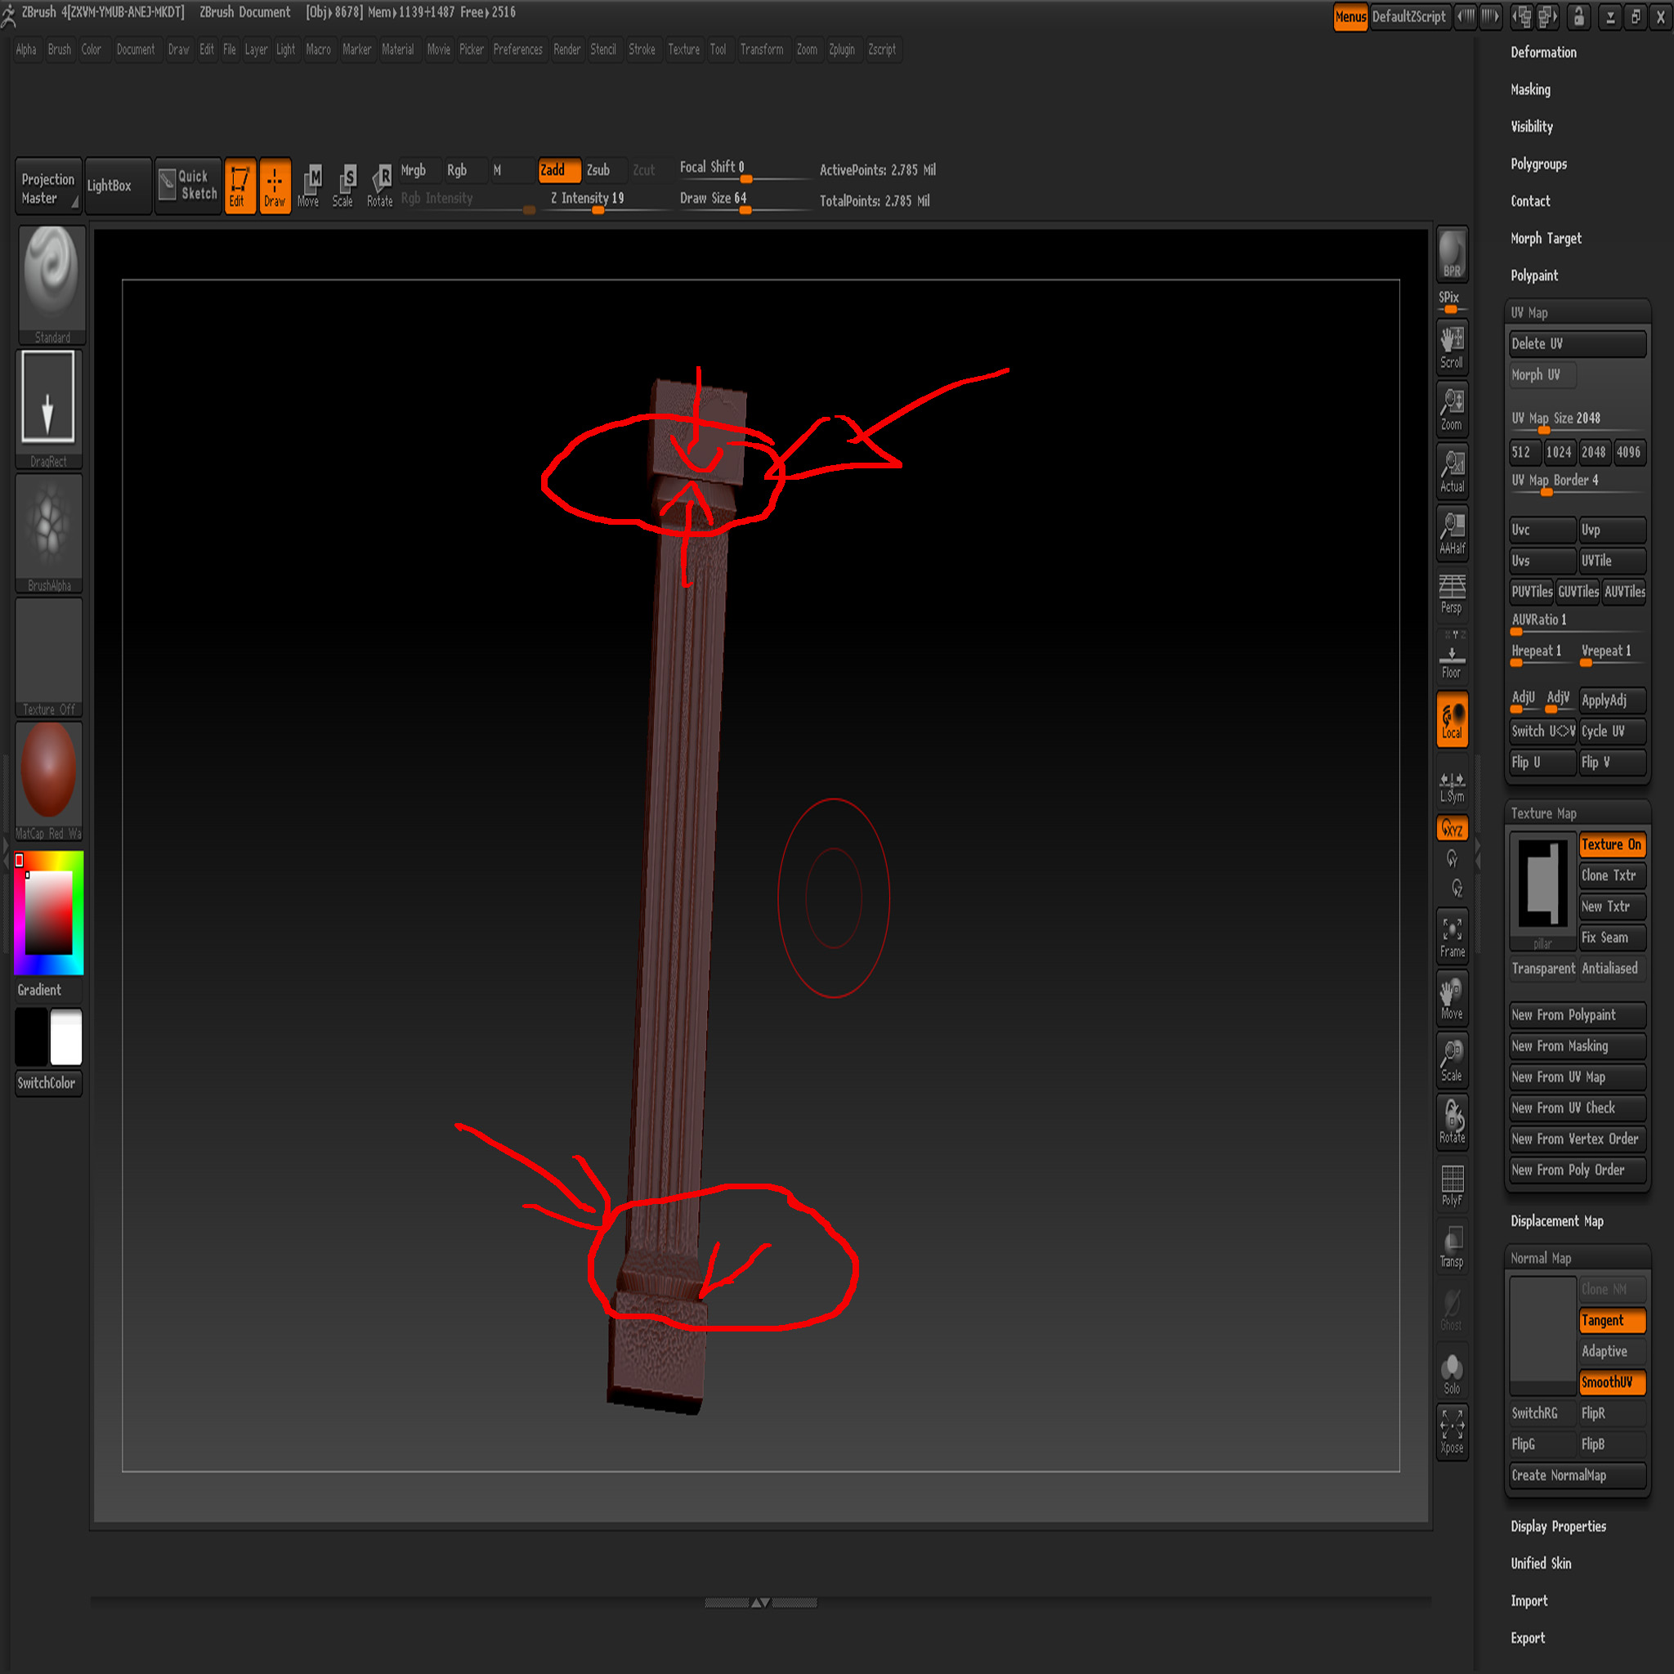Click the BPR render icon
This screenshot has width=1674, height=1674.
1452,254
